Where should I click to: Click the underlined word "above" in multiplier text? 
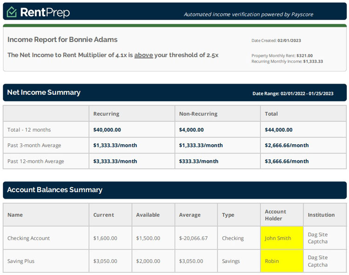[x=143, y=55]
